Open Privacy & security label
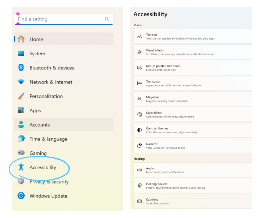The height and width of the screenshot is (218, 260). (49, 182)
